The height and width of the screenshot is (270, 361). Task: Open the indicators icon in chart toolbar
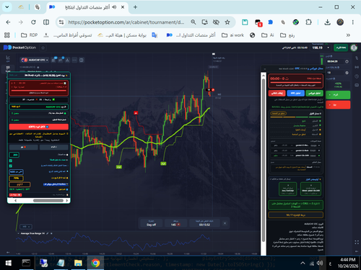point(61,60)
